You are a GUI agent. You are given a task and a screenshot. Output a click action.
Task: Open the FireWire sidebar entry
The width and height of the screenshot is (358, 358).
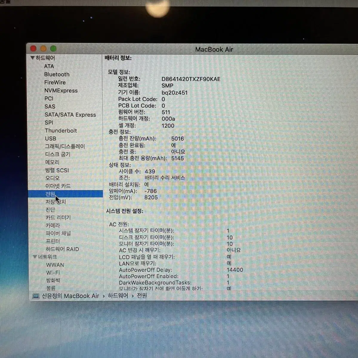(x=55, y=82)
